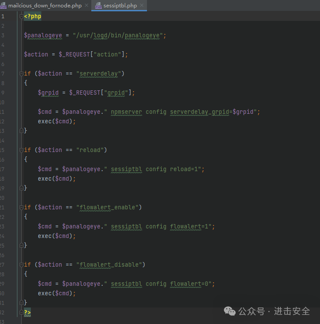Click npmserver in the command string

click(127, 112)
